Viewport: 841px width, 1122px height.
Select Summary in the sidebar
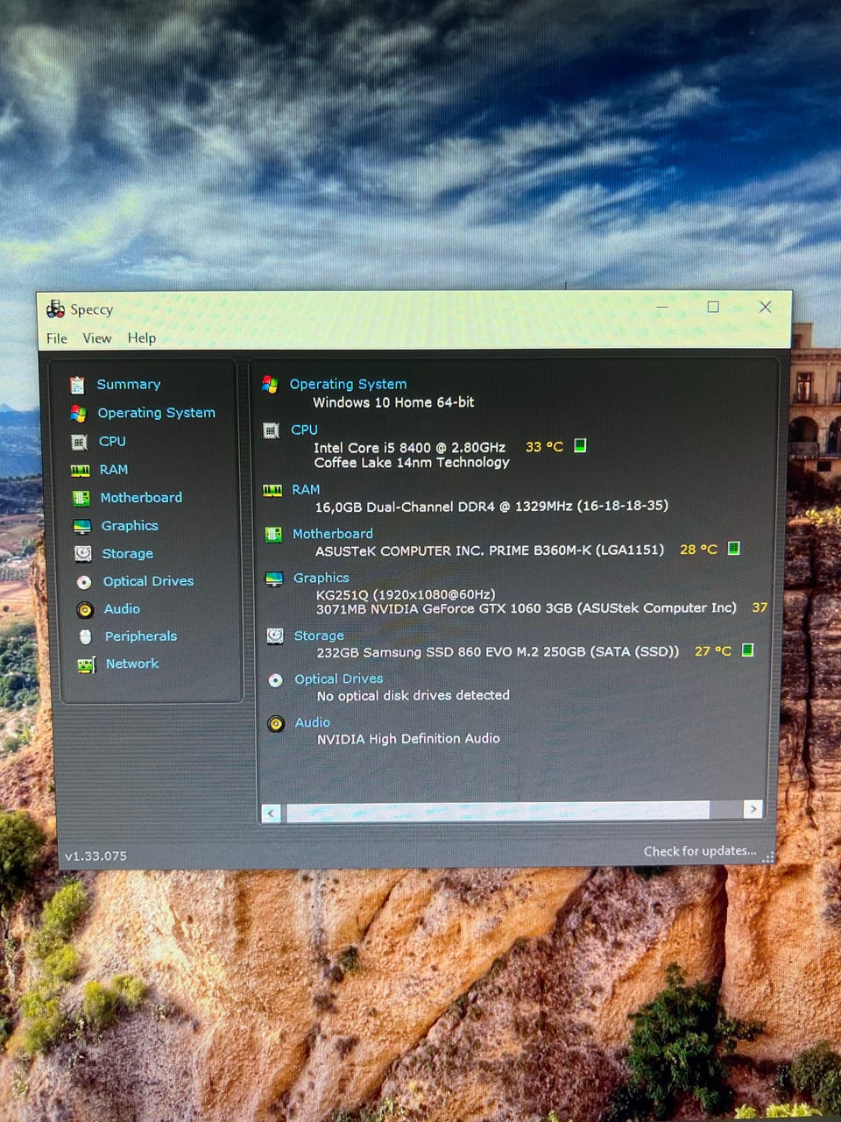pos(129,384)
